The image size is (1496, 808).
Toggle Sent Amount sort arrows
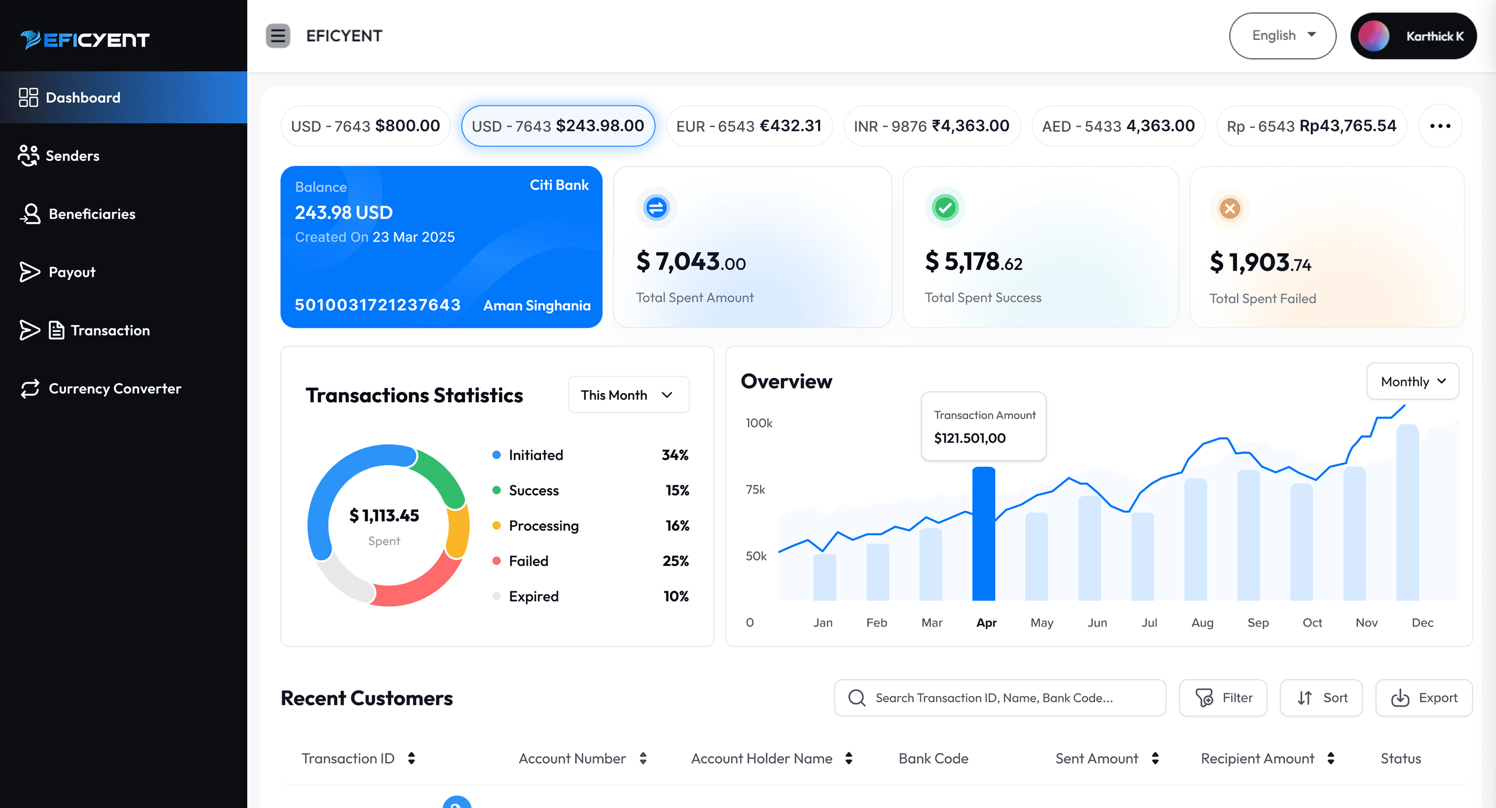1155,758
